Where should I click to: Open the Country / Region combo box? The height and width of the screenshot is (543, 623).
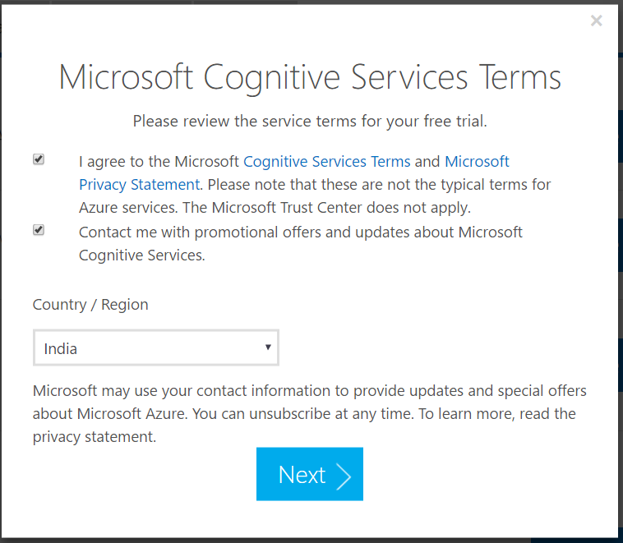[x=156, y=347]
